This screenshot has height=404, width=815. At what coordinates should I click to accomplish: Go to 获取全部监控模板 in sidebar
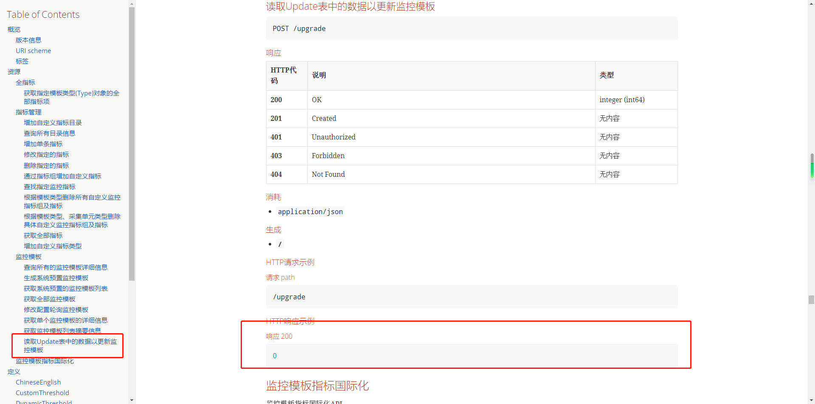(50, 299)
